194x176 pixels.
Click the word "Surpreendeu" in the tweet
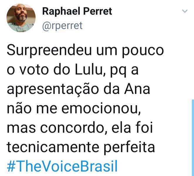click(47, 51)
